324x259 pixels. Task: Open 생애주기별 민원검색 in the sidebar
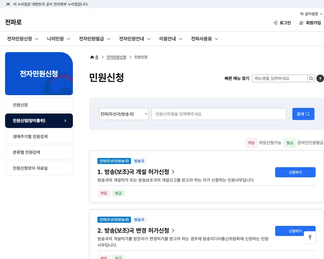tap(39, 137)
